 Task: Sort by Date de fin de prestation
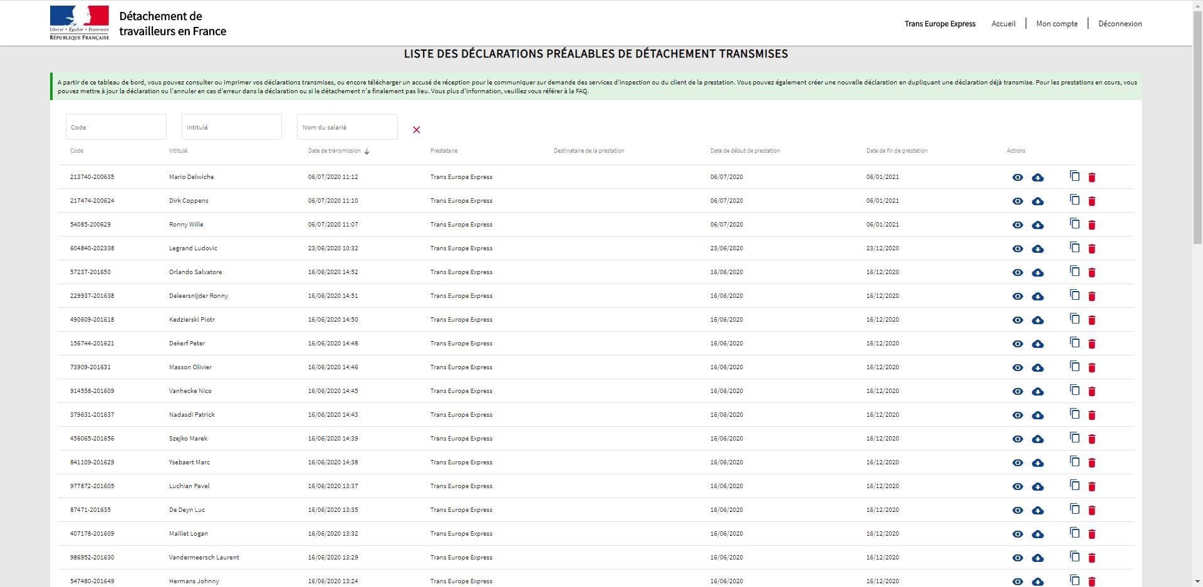897,151
